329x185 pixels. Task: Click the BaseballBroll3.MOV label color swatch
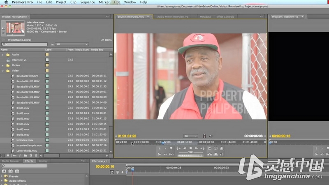pos(47,87)
